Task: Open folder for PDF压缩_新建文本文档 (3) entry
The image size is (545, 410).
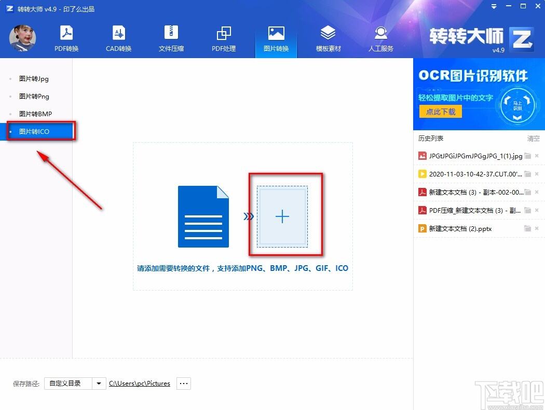Action: tap(528, 210)
